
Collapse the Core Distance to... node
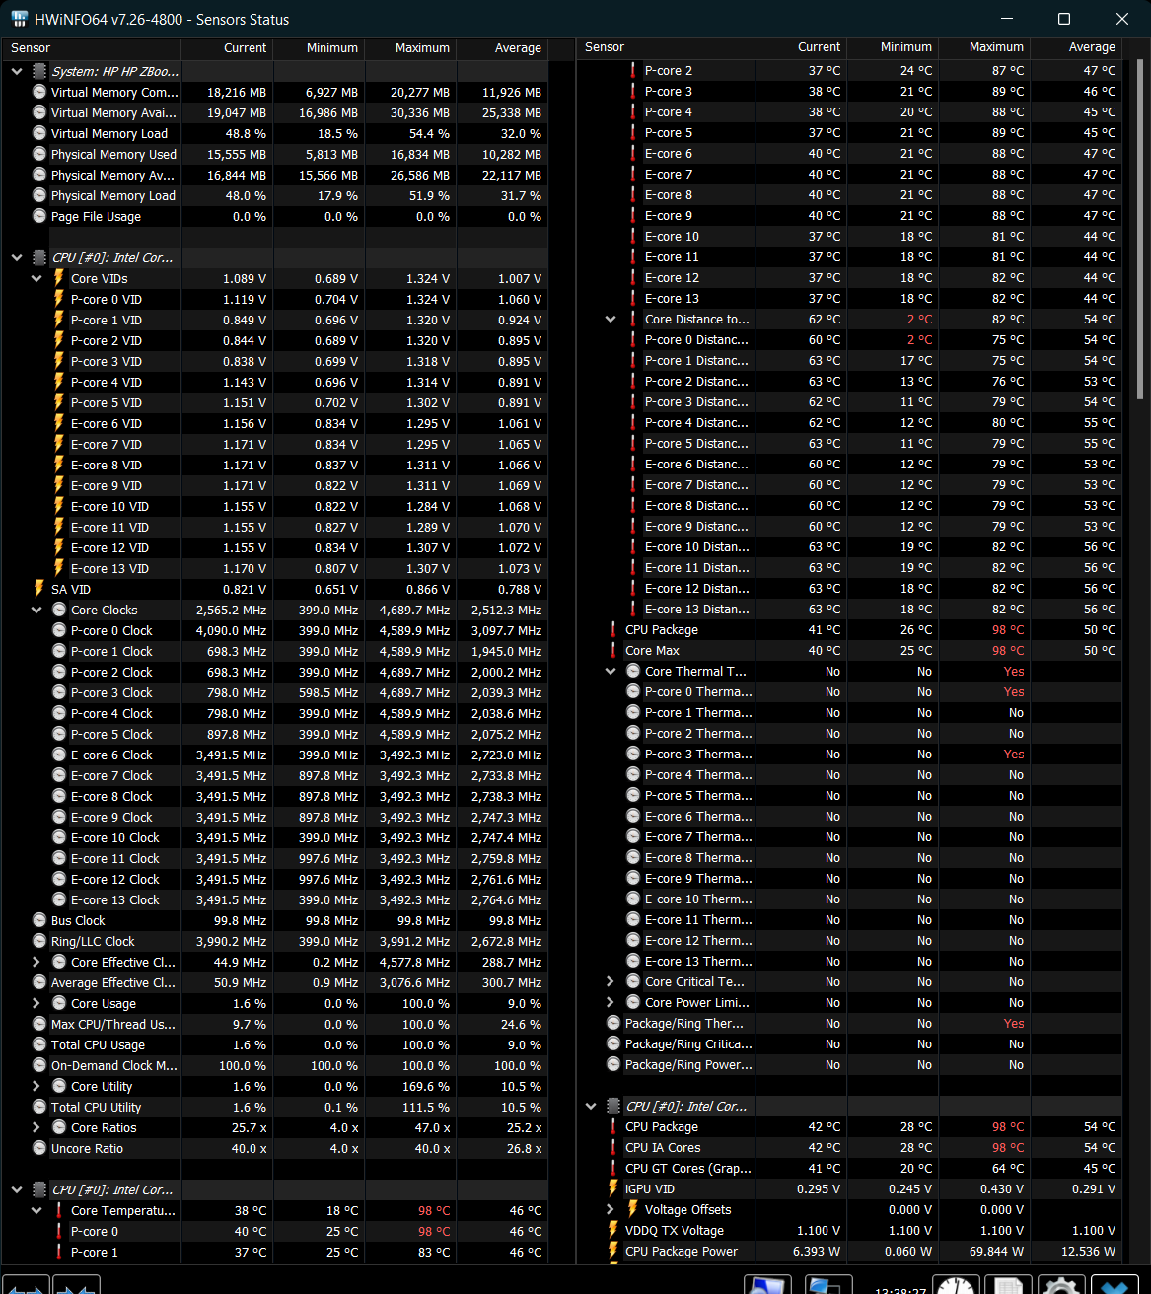[x=611, y=319]
